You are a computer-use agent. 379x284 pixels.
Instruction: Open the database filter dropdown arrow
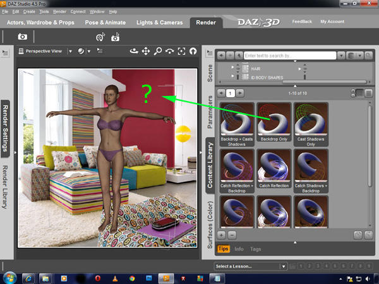360,56
